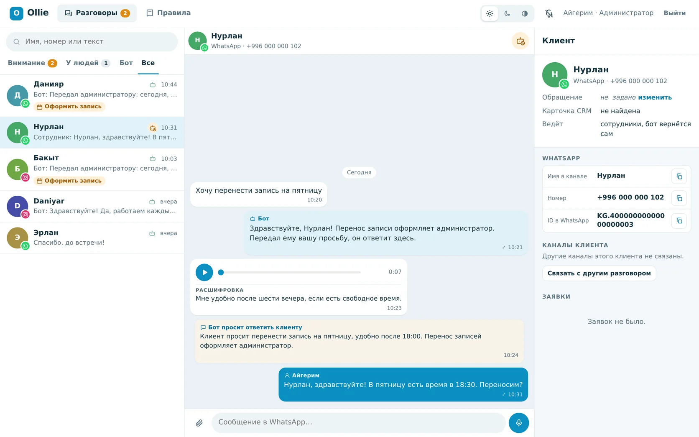
Task: Open the Правила section
Action: pos(168,13)
